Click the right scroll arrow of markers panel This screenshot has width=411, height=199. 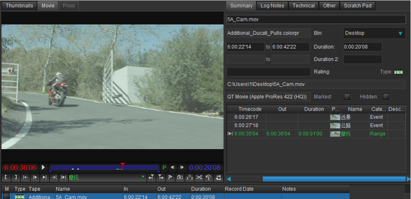pos(408,179)
